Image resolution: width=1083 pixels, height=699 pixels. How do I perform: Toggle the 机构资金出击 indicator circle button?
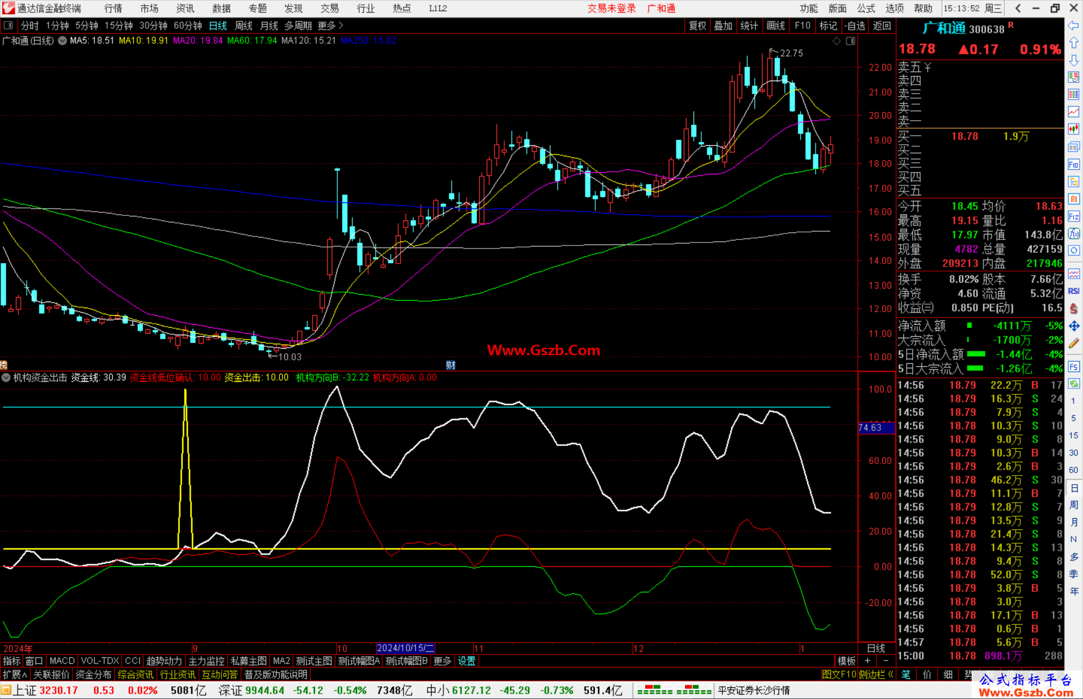point(6,377)
